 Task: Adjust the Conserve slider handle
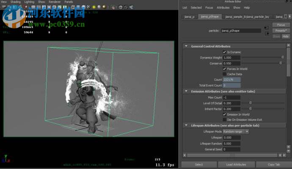click(281, 63)
